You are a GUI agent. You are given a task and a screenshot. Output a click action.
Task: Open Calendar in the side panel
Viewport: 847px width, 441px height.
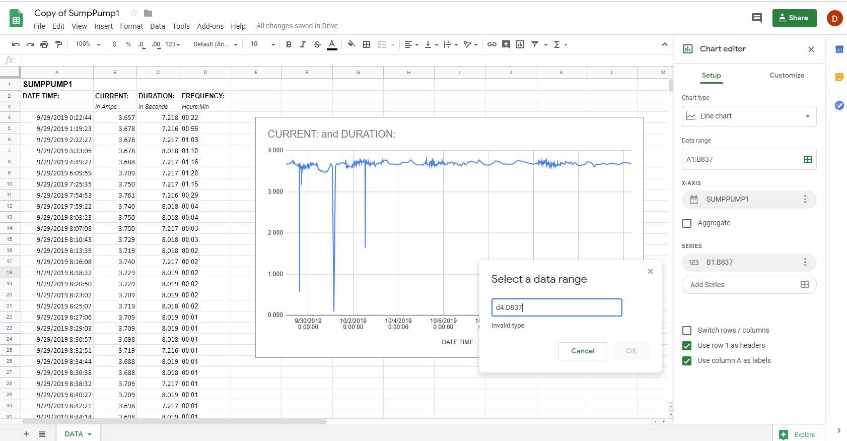[839, 49]
